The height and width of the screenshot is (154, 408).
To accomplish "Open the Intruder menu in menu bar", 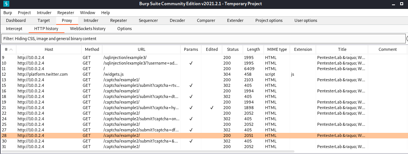I will (x=44, y=13).
